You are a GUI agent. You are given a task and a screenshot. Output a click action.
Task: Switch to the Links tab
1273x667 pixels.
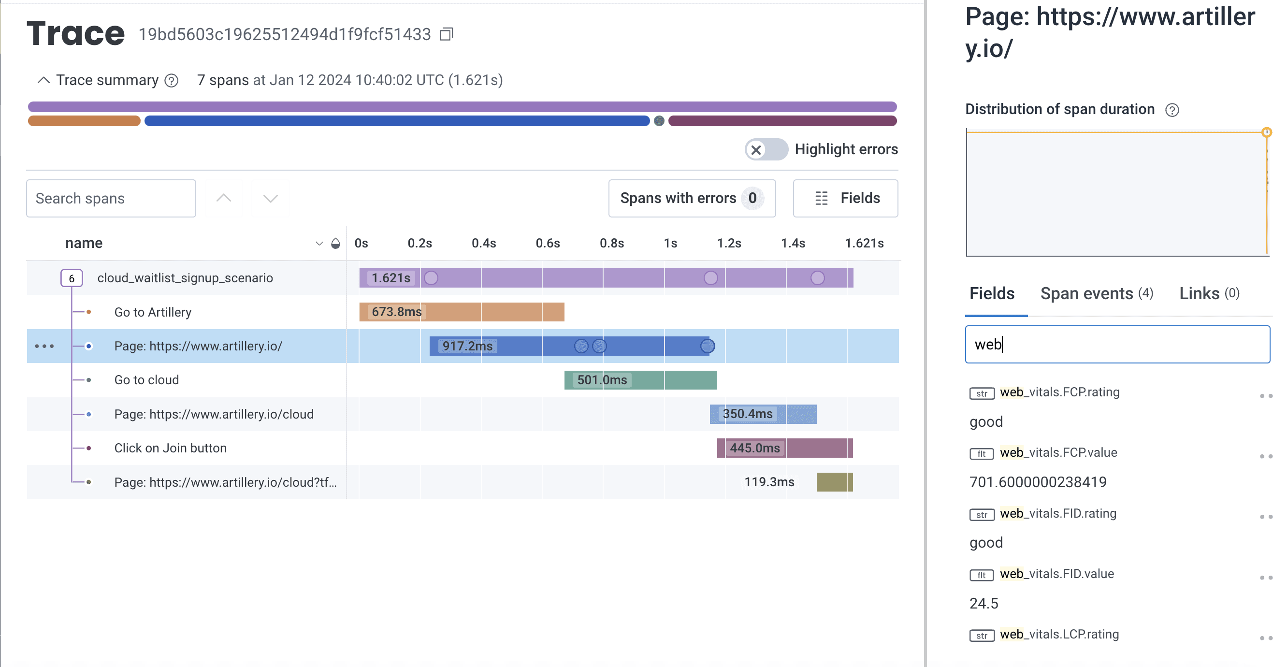click(1209, 293)
